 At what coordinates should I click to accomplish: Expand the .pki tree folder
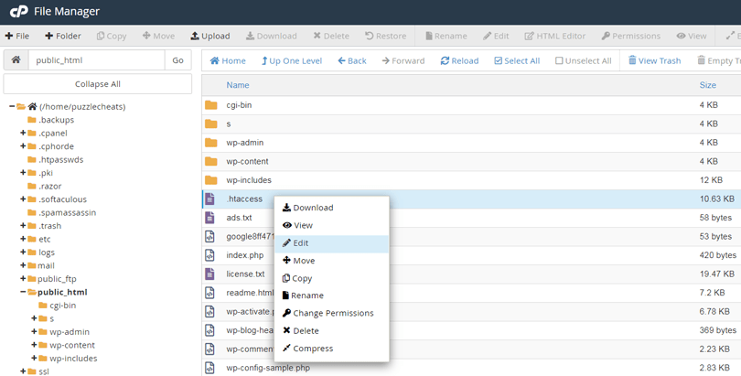click(x=23, y=173)
